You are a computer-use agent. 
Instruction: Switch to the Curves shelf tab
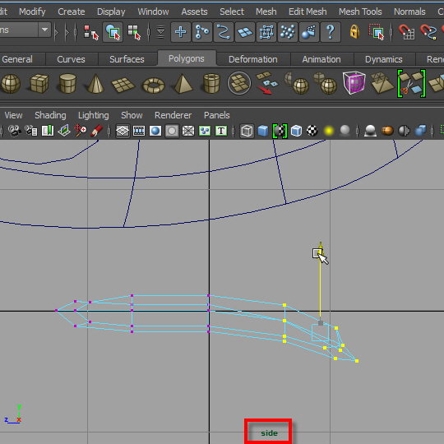point(71,59)
